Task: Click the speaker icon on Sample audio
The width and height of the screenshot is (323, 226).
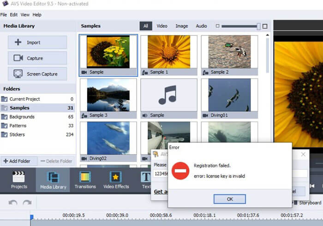Action: point(145,115)
